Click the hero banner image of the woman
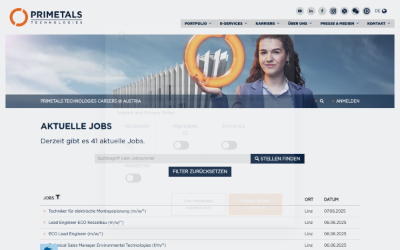Image resolution: width=400 pixels, height=250 pixels. click(x=200, y=71)
